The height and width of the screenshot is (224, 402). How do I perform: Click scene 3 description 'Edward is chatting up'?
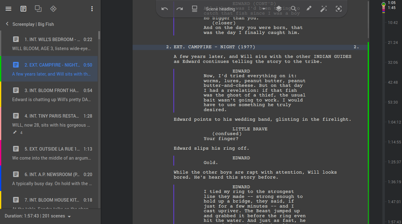point(52,100)
